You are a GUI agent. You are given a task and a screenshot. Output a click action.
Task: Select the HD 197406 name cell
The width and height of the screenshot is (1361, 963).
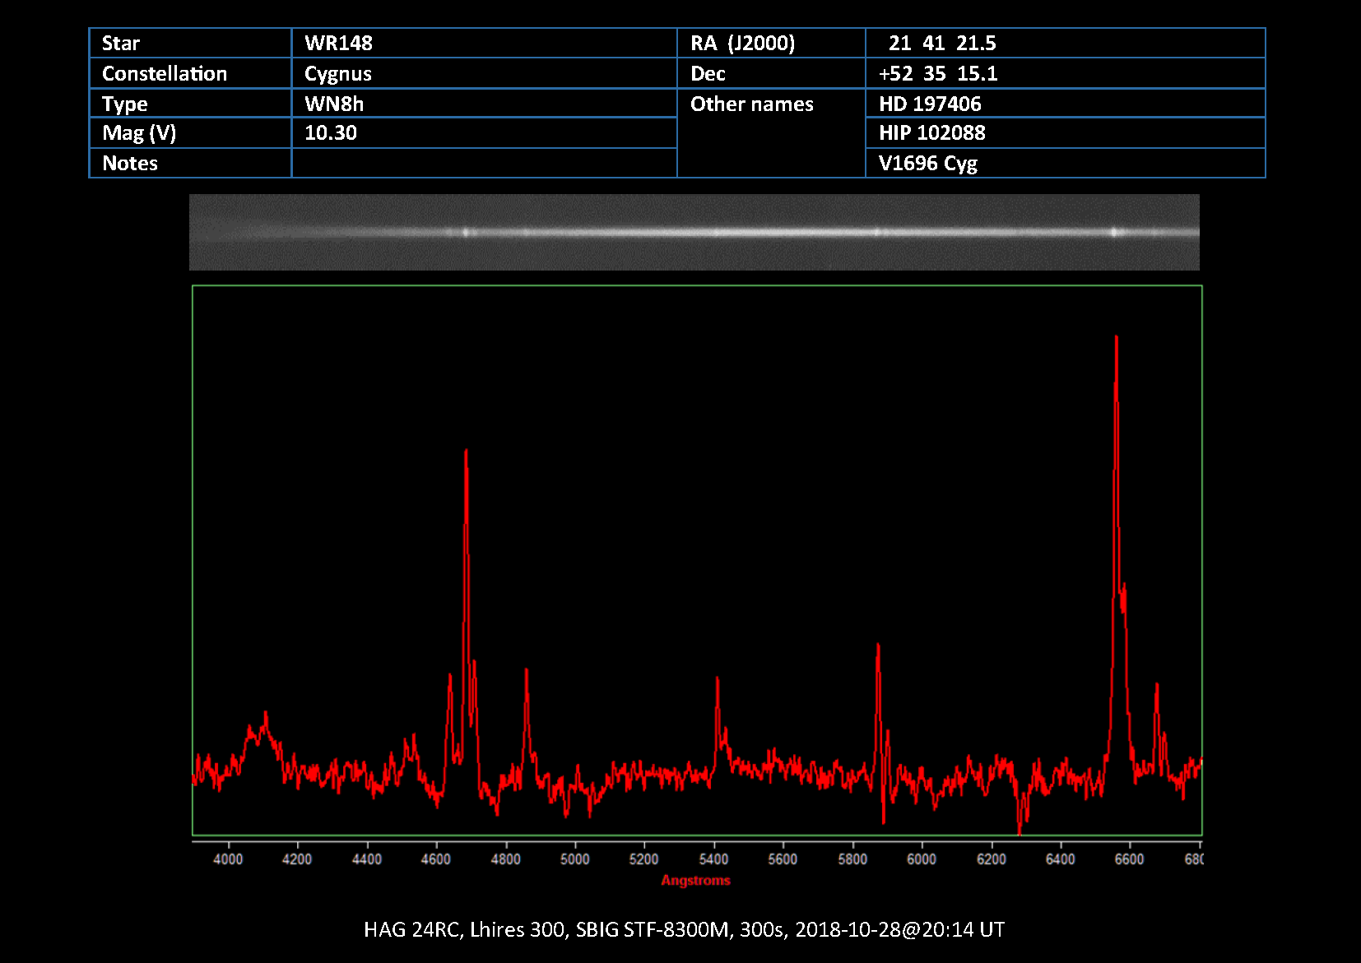coord(1064,104)
